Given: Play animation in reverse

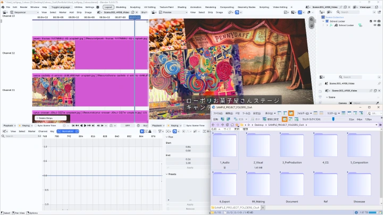Looking at the screenshot, I should tap(81, 125).
